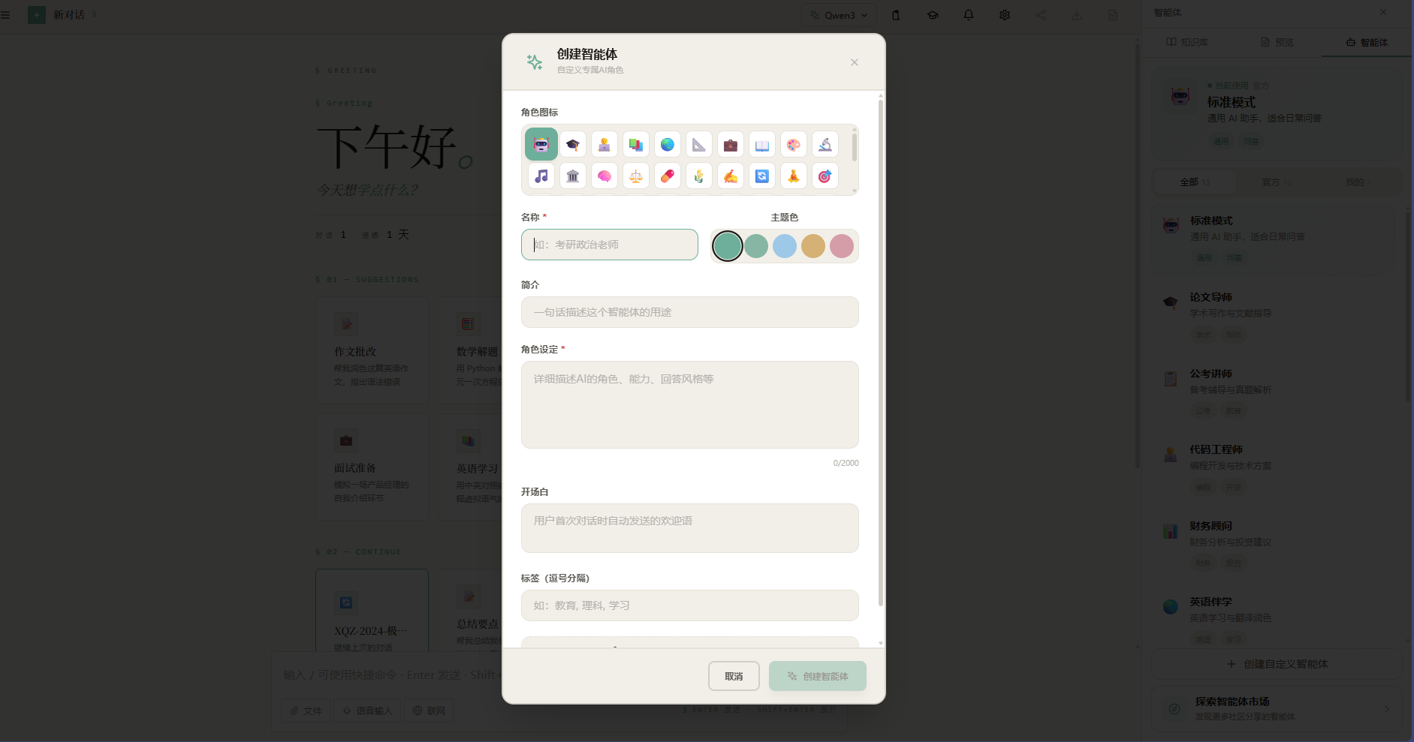Click the 开场白 greeting message textarea

[x=690, y=528]
